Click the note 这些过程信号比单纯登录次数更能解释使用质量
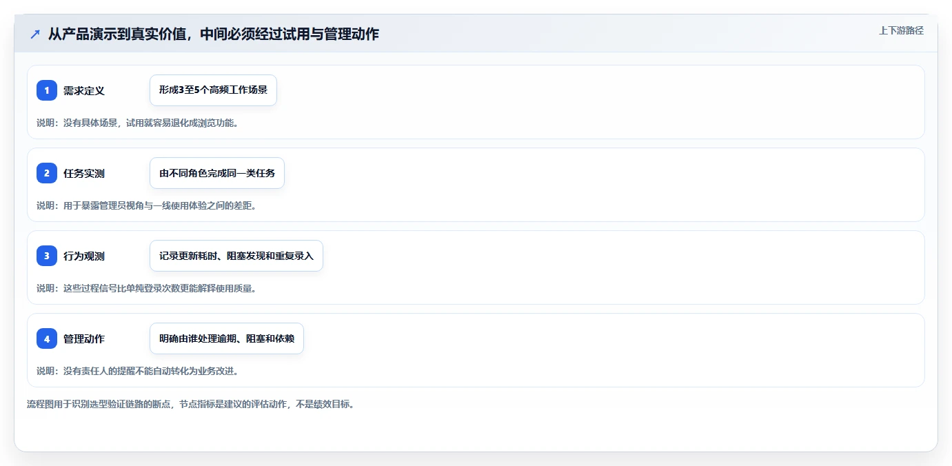Screen dimensions: 952x466 tap(146, 288)
